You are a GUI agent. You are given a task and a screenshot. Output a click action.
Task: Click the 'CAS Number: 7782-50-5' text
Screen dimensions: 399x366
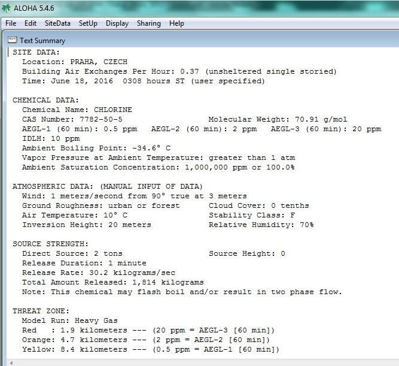pos(72,119)
